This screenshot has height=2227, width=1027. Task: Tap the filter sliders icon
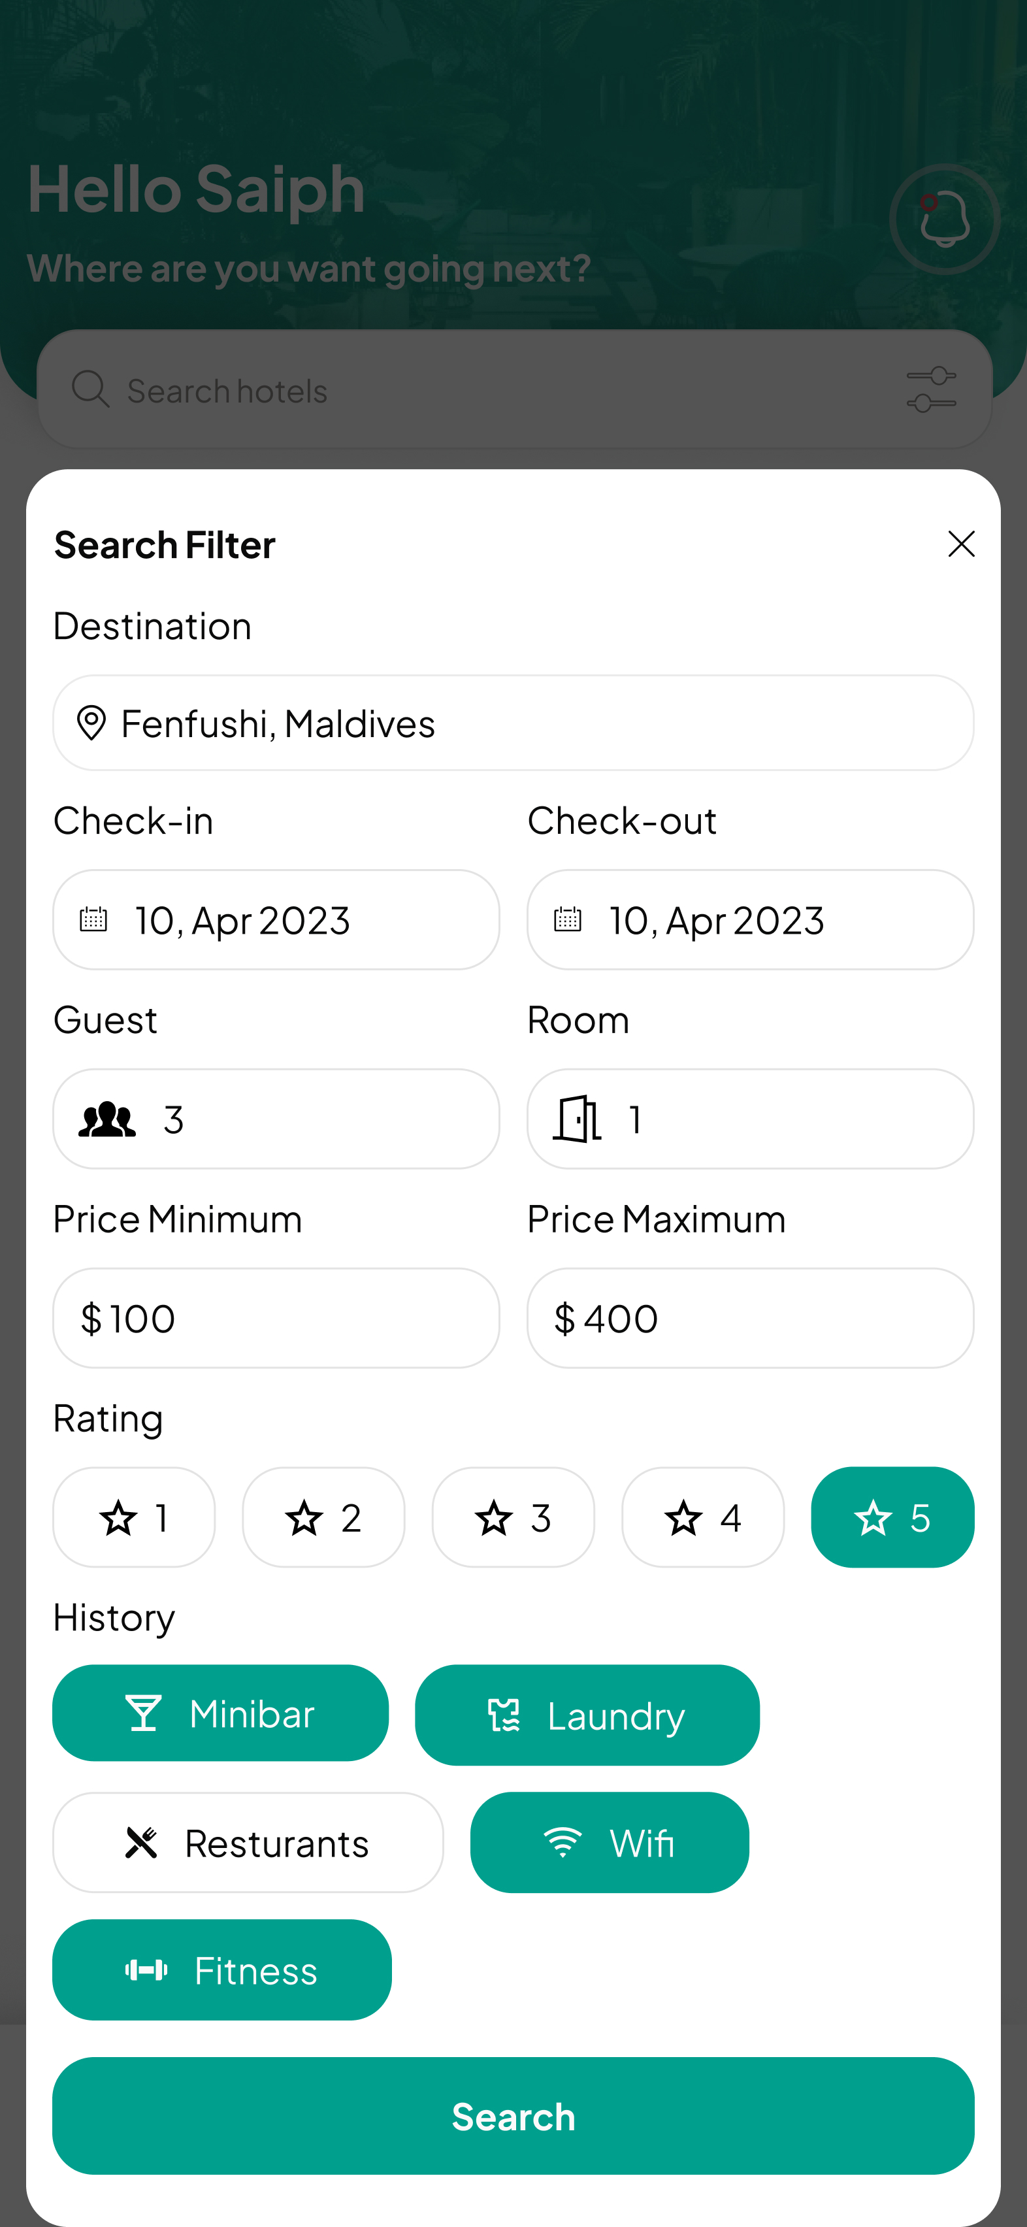click(x=930, y=389)
